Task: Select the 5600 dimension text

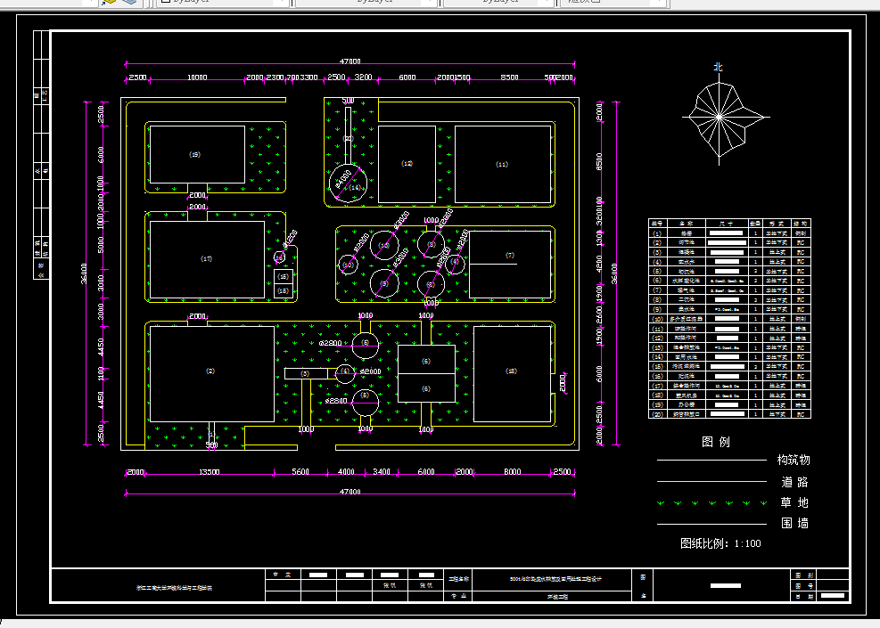Action: coord(300,471)
